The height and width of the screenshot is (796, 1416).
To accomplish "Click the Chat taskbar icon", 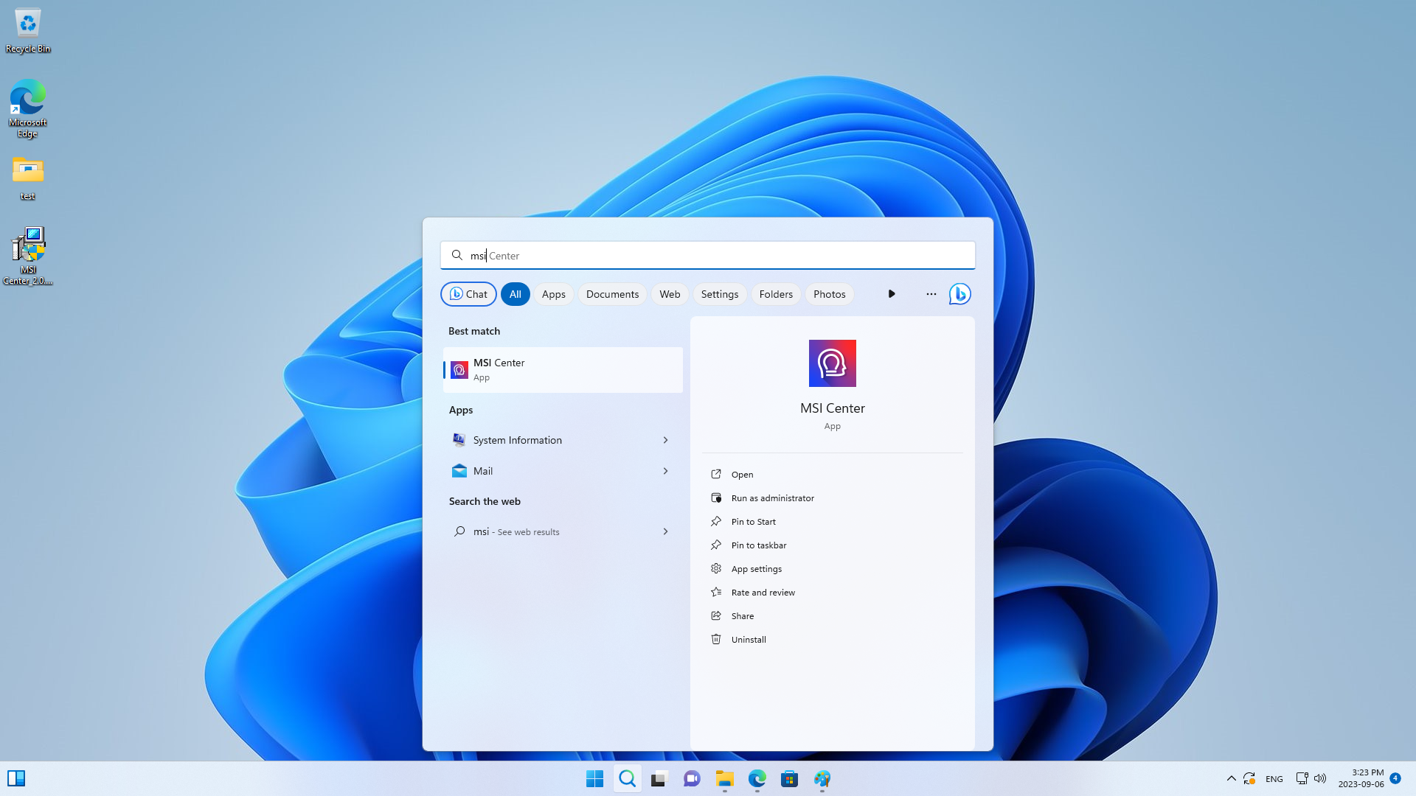I will click(x=692, y=778).
